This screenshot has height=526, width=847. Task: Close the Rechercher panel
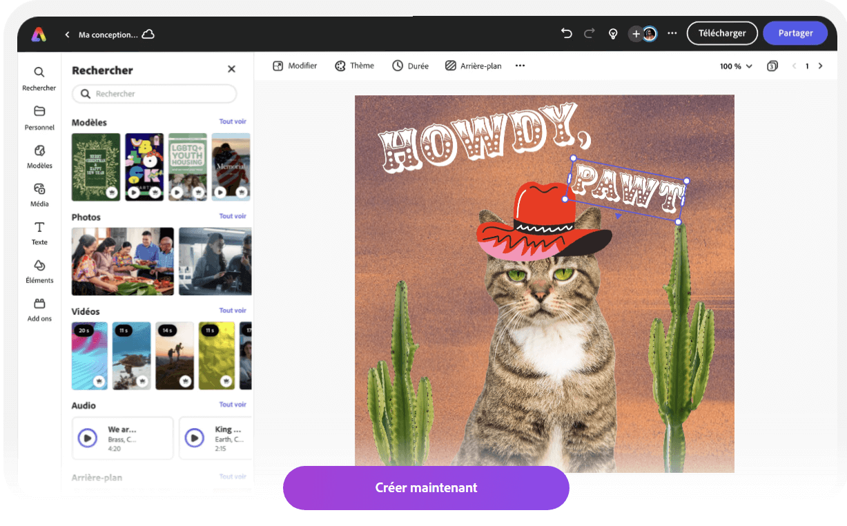[231, 69]
